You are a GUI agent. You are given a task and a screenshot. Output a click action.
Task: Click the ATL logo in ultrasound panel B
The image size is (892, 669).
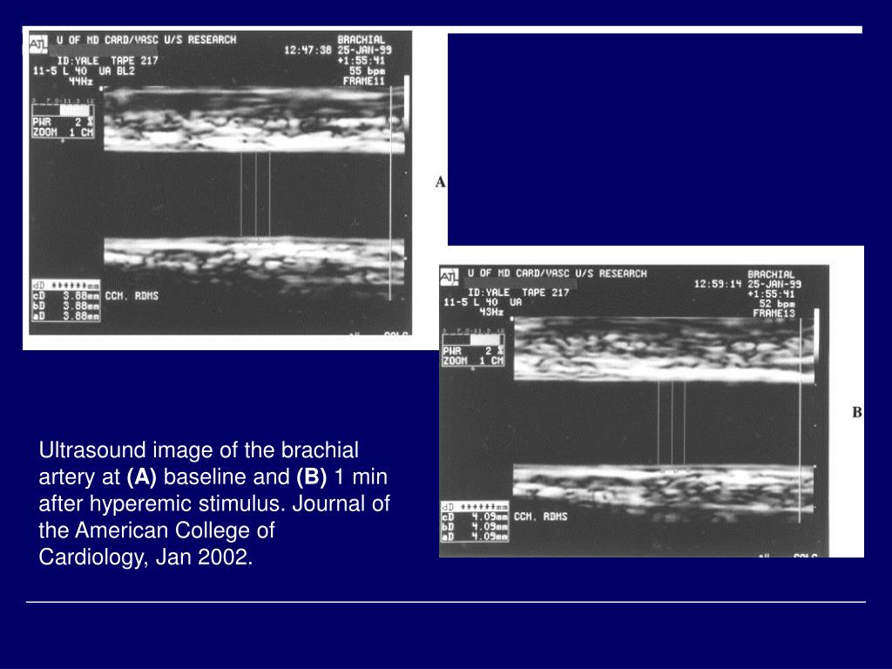click(449, 277)
